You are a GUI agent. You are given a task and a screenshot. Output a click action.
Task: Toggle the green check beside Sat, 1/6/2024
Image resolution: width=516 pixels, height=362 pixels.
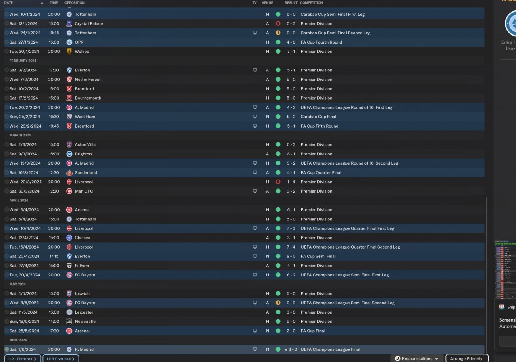(x=7, y=349)
